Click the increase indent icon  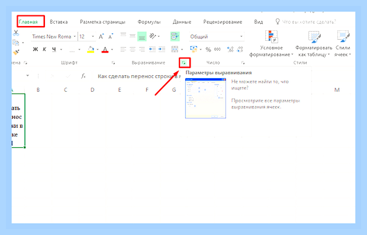click(x=162, y=49)
